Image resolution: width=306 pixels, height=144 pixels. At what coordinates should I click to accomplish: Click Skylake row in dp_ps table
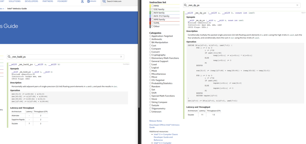pos(204,115)
